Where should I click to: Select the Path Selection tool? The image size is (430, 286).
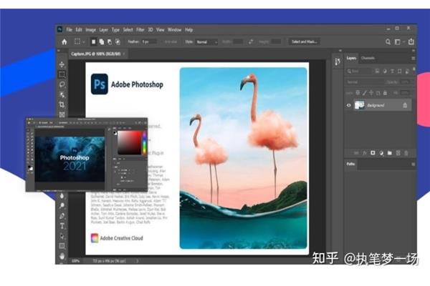coord(62,236)
